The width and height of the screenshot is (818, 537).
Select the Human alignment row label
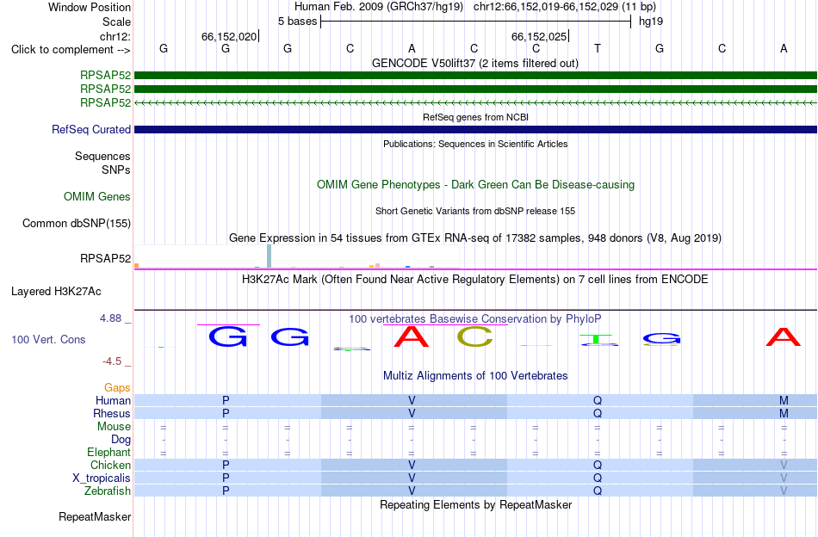click(x=113, y=400)
